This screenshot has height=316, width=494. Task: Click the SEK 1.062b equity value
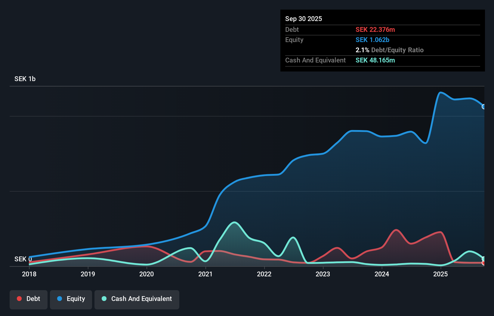click(x=372, y=40)
